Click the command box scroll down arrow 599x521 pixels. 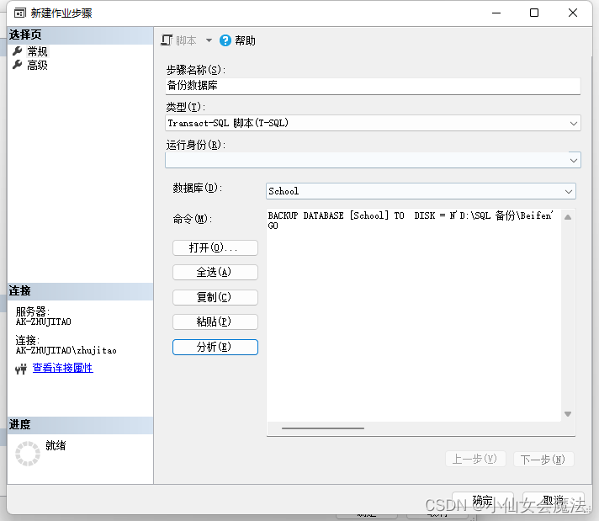(x=568, y=414)
